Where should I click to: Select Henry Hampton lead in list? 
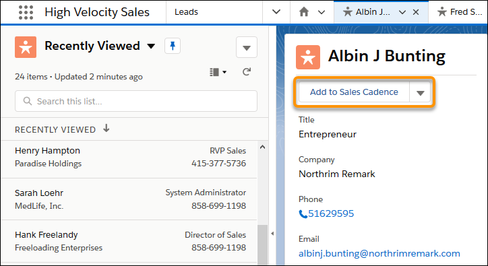(x=129, y=157)
